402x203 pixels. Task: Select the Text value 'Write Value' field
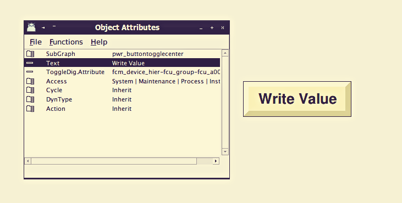click(128, 63)
